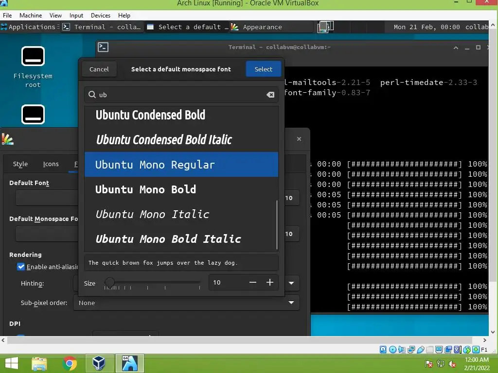Toggle Enable anti-aliasing checkbox
Image resolution: width=498 pixels, height=373 pixels.
21,267
